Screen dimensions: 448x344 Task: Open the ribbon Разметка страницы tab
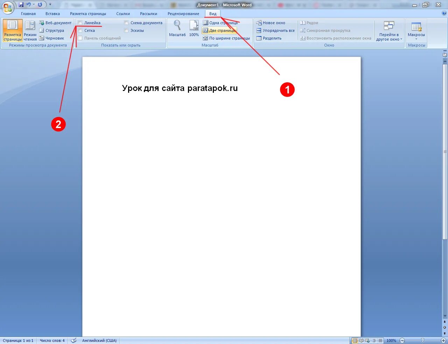pyautogui.click(x=88, y=14)
